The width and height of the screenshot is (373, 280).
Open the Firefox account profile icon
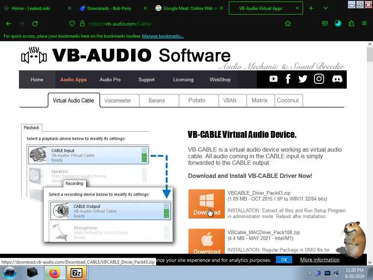(x=338, y=23)
